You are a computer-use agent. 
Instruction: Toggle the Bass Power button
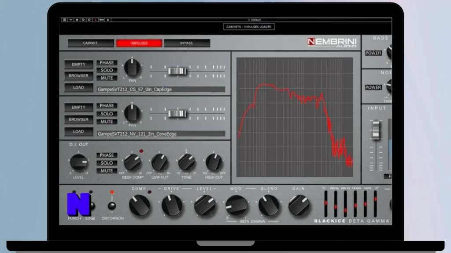point(373,53)
